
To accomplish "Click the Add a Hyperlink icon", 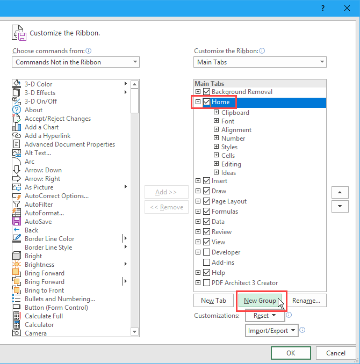I will point(16,135).
